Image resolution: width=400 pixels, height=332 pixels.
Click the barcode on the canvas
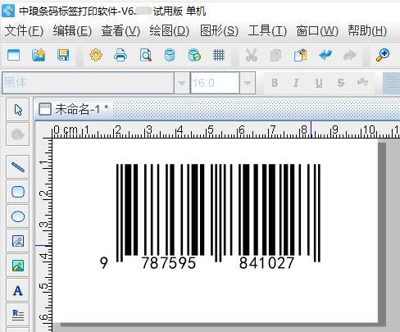(x=211, y=216)
